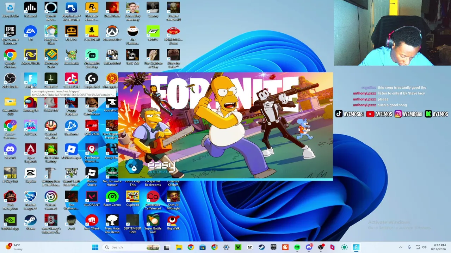Select the Apex Legends desktop icon
This screenshot has height=253, width=451.
tap(30, 153)
